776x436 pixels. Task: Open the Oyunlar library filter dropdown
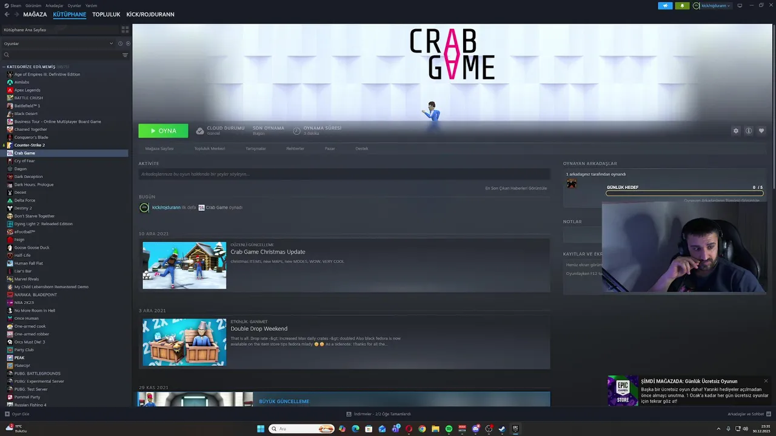click(x=58, y=44)
